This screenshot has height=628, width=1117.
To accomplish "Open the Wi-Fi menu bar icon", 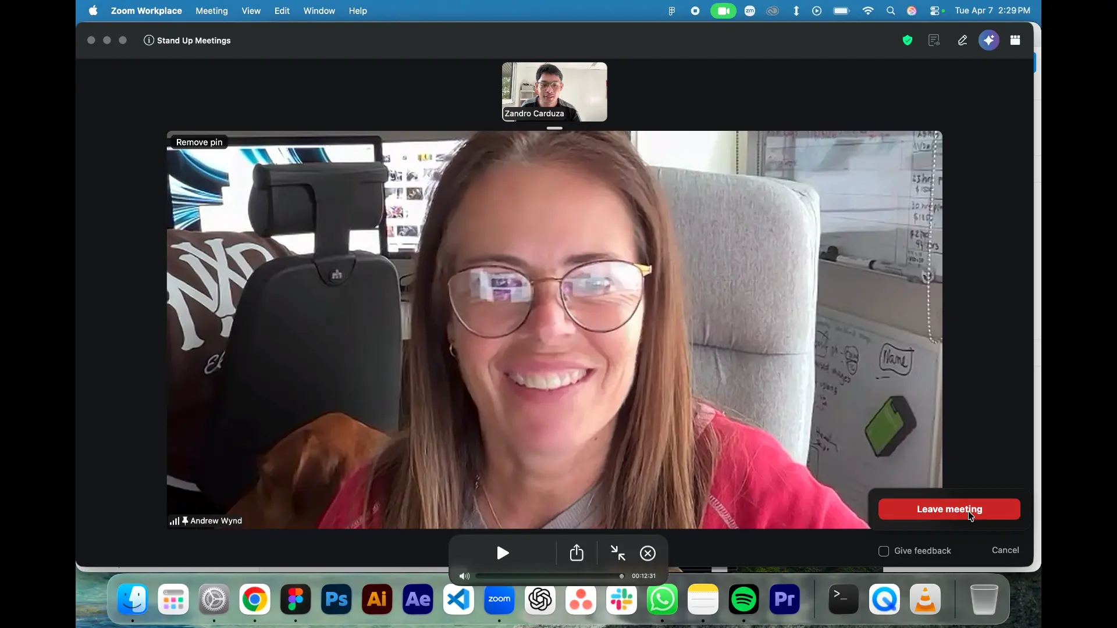I will pos(868,11).
